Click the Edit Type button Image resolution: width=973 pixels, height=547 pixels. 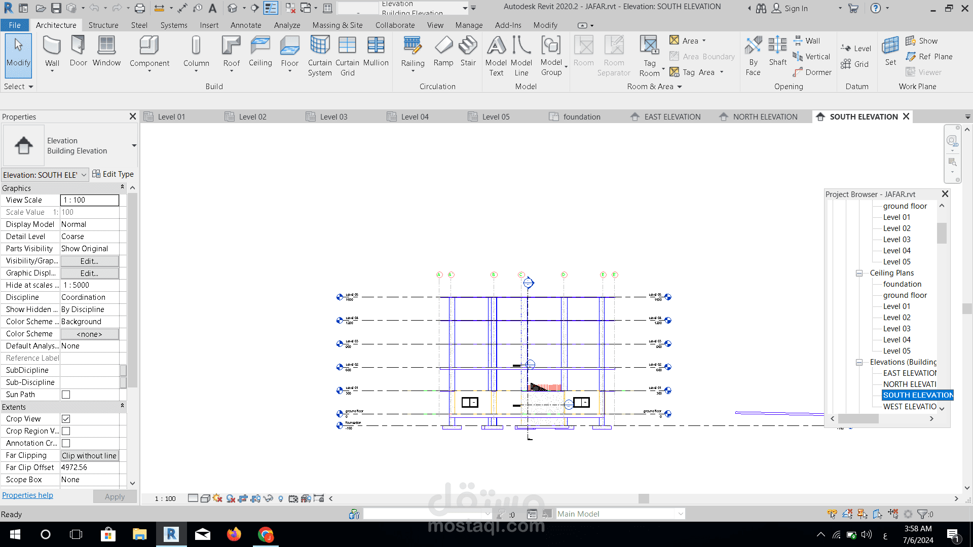[x=113, y=174]
